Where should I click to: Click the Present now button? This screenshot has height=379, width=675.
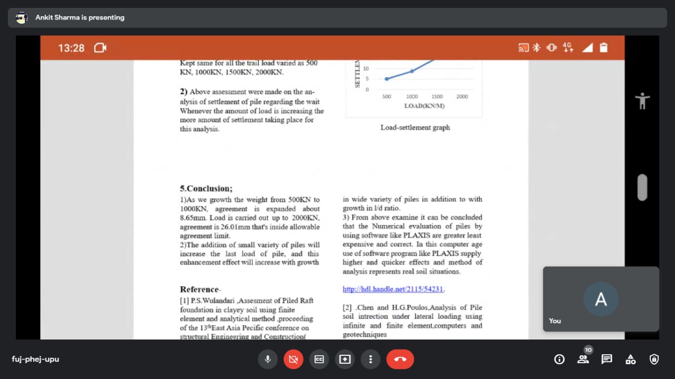pos(345,359)
